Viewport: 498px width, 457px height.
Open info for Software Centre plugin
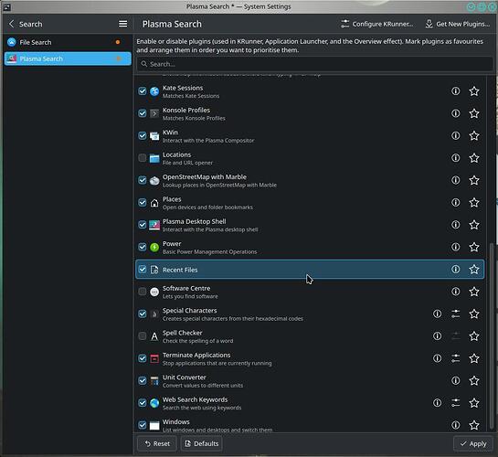pyautogui.click(x=455, y=292)
